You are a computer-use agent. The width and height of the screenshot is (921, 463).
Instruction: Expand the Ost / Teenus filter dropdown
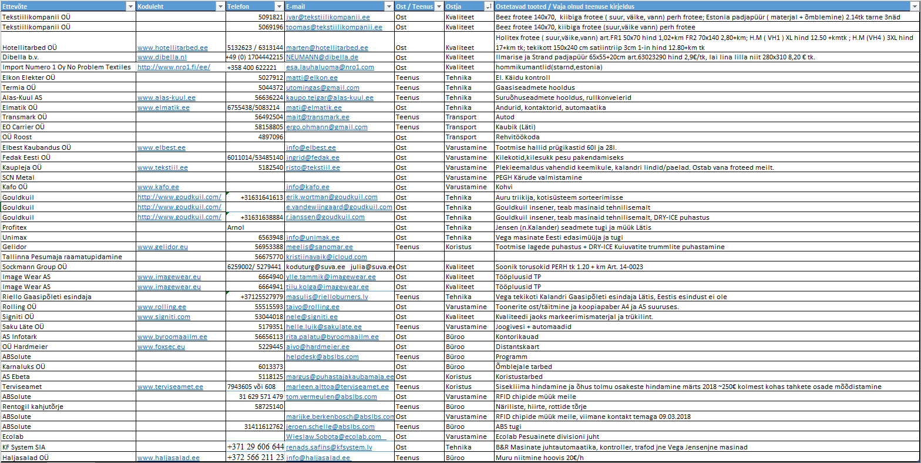[x=438, y=6]
